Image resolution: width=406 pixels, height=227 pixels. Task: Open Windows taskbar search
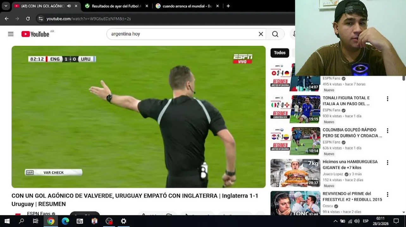[x=21, y=221]
